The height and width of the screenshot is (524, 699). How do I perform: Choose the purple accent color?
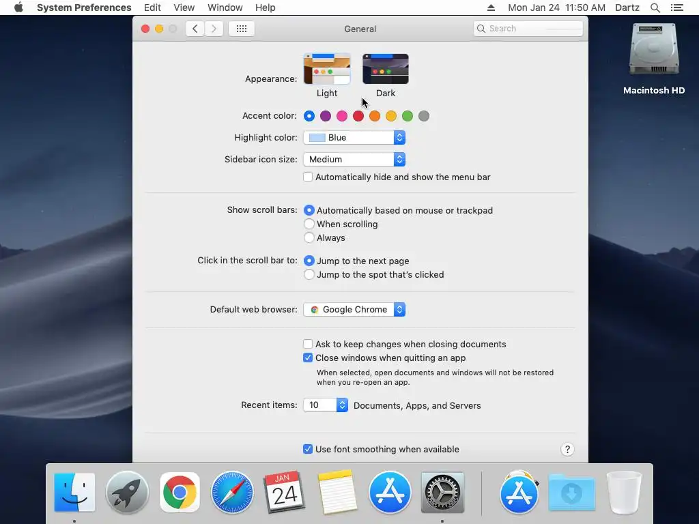click(326, 116)
